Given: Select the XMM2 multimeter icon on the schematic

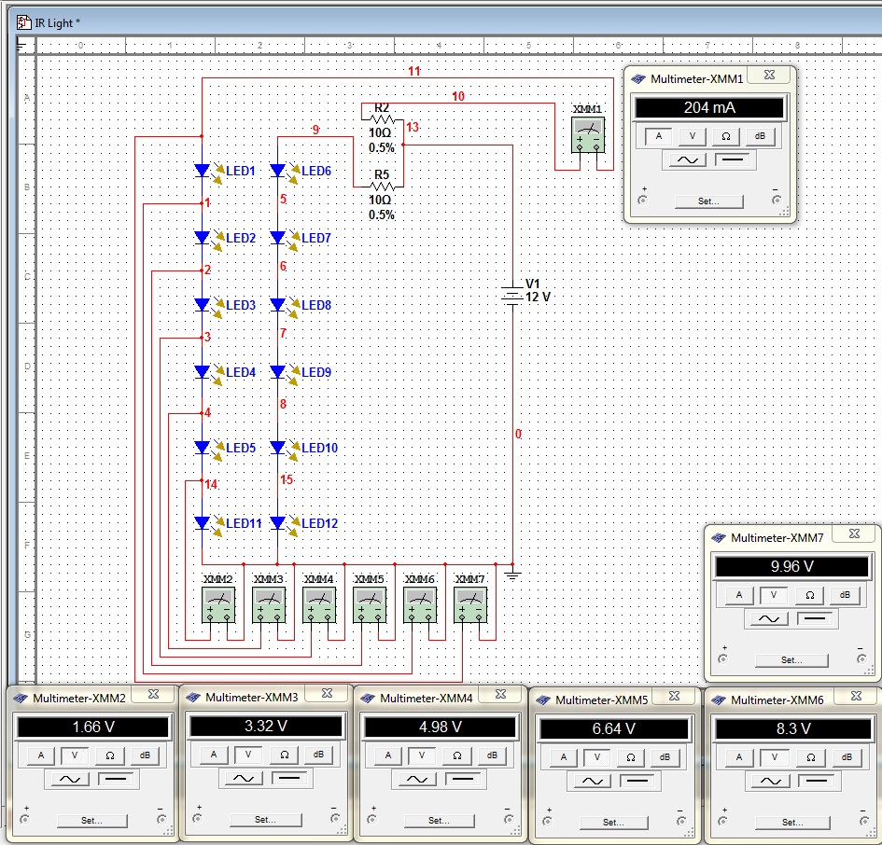Looking at the screenshot, I should coord(218,605).
